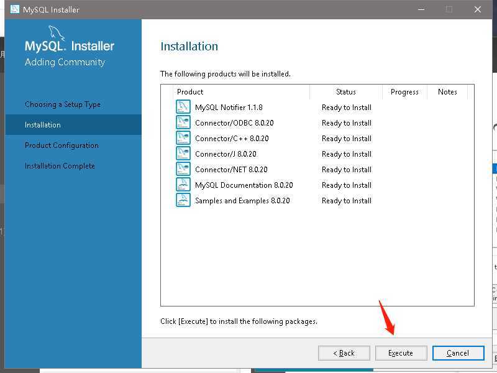The image size is (497, 373).
Task: Select the Connector/J 8.0.20 row text
Action: point(226,154)
